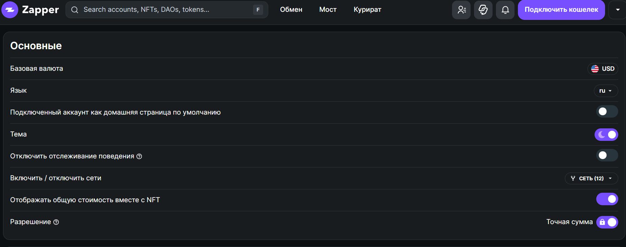626x247 pixels.
Task: Click the Zapper logo icon
Action: pos(10,10)
